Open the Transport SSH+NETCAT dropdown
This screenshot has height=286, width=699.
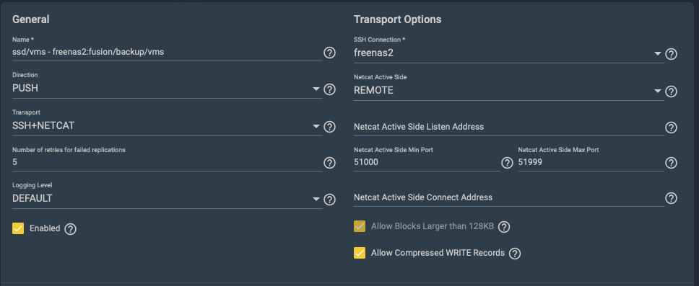pyautogui.click(x=168, y=126)
